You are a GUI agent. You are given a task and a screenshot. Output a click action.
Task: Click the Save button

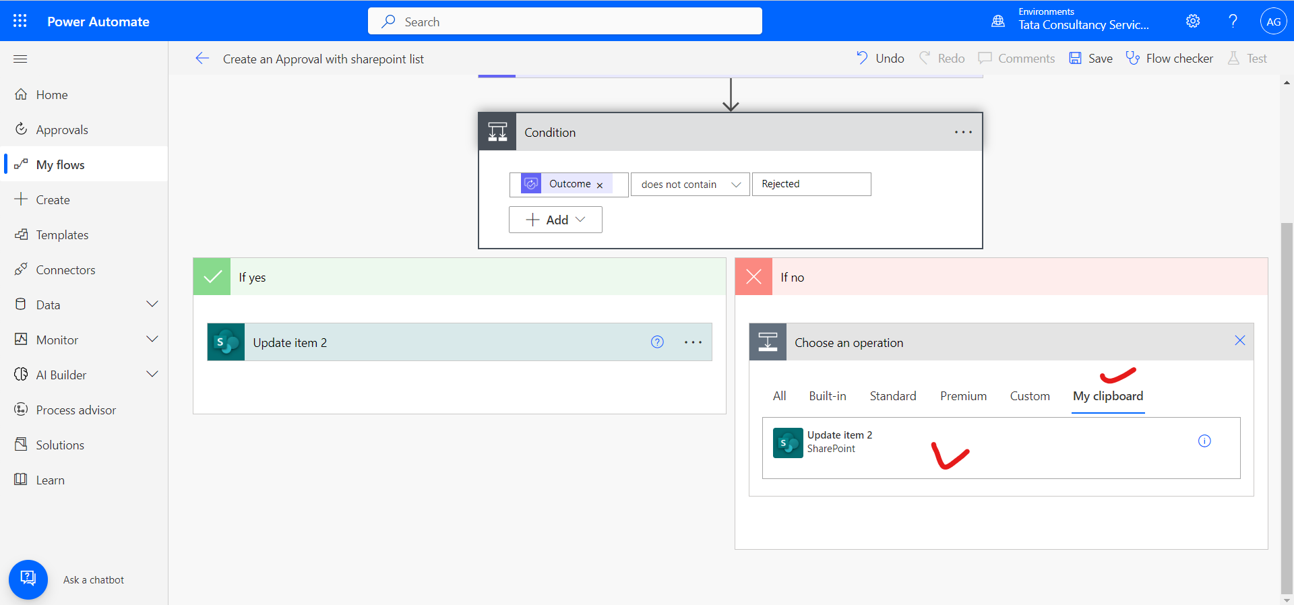1090,59
